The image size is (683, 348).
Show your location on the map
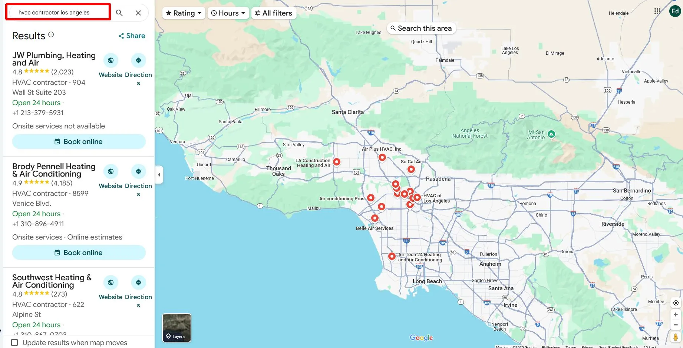tap(676, 303)
